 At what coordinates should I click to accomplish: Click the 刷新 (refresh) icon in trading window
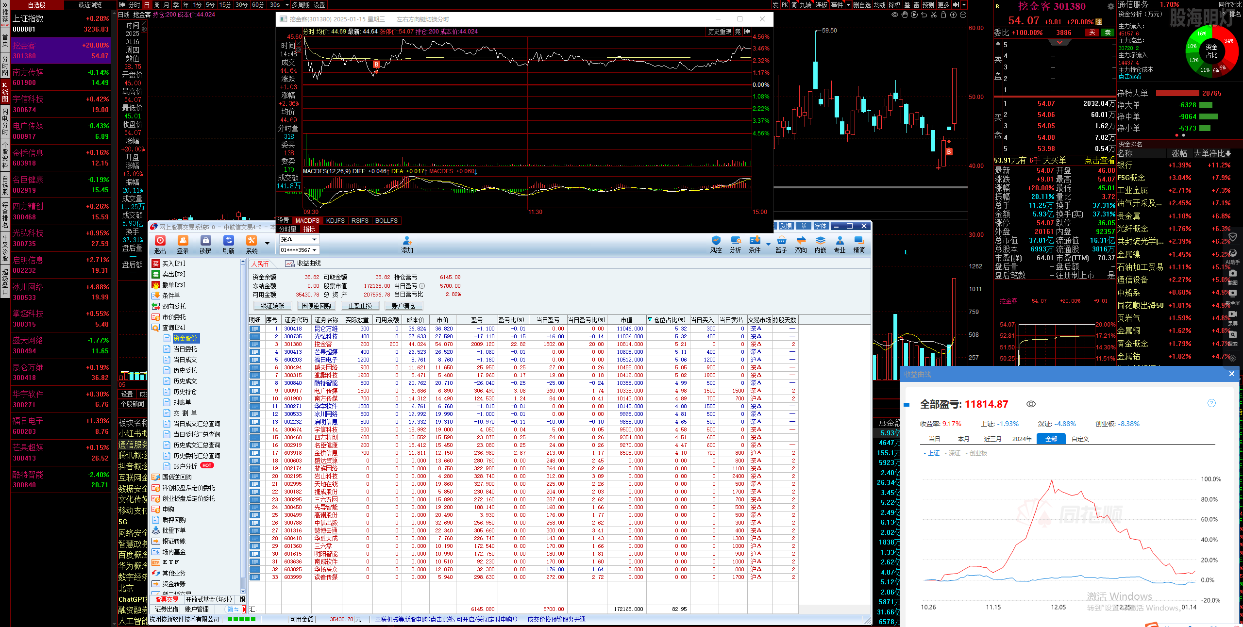point(228,244)
